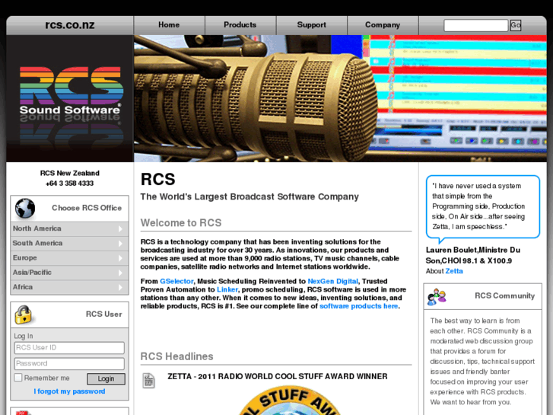Screen dimensions: 553x415
Task: Click the RCS Community people icon
Action: 437,296
